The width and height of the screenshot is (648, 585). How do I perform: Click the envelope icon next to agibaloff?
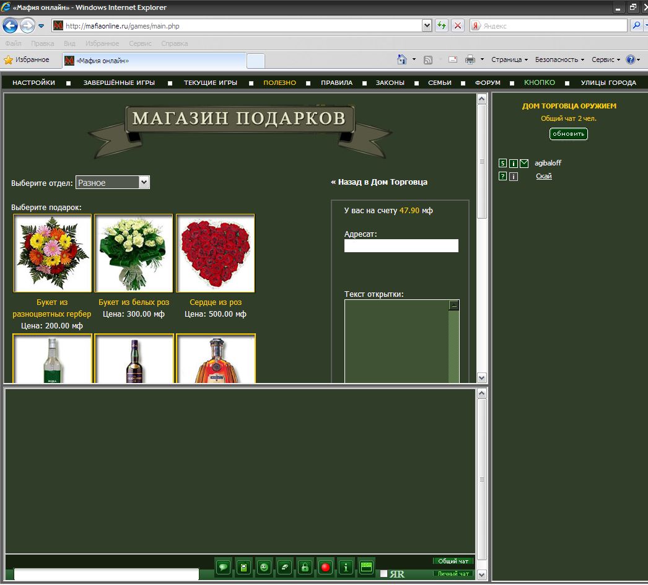pos(524,164)
